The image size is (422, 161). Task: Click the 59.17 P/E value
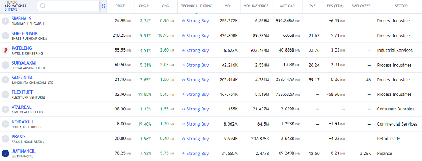tap(314, 80)
